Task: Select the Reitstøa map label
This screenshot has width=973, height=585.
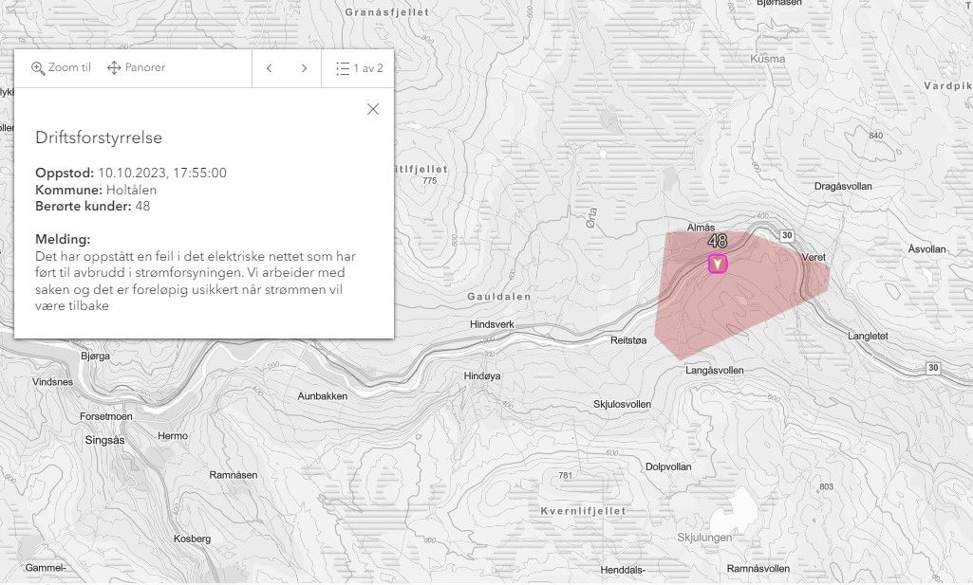Action: tap(628, 339)
